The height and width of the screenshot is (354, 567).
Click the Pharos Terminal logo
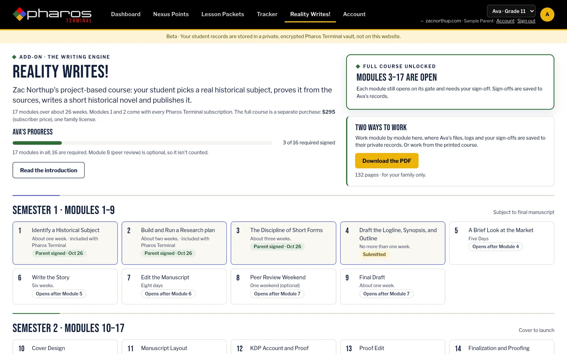pos(52,15)
